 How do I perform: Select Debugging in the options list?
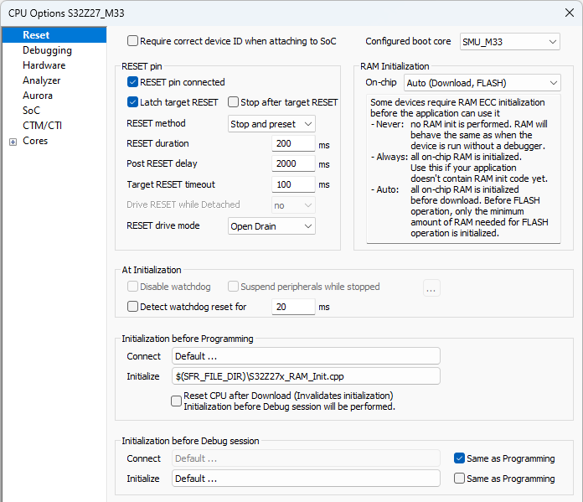click(47, 50)
